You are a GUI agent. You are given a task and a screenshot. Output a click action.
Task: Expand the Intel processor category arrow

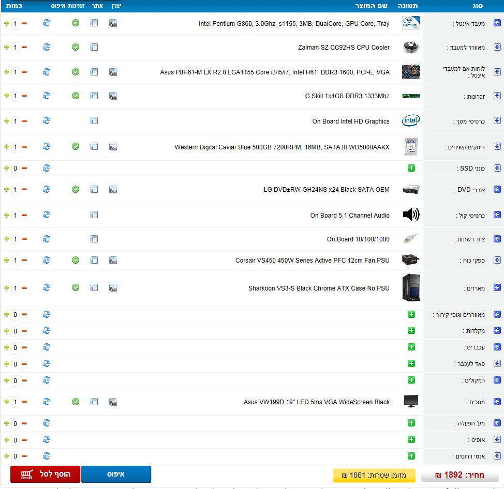pos(497,23)
